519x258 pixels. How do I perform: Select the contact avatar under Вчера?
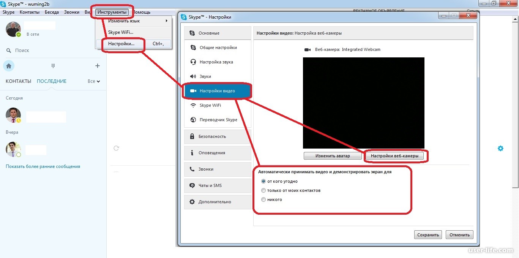pyautogui.click(x=13, y=149)
